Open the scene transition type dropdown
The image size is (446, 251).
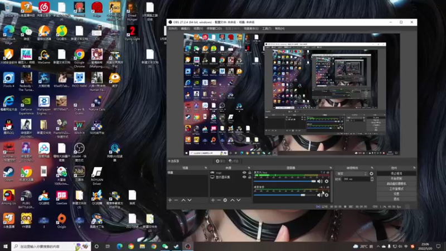pyautogui.click(x=352, y=173)
